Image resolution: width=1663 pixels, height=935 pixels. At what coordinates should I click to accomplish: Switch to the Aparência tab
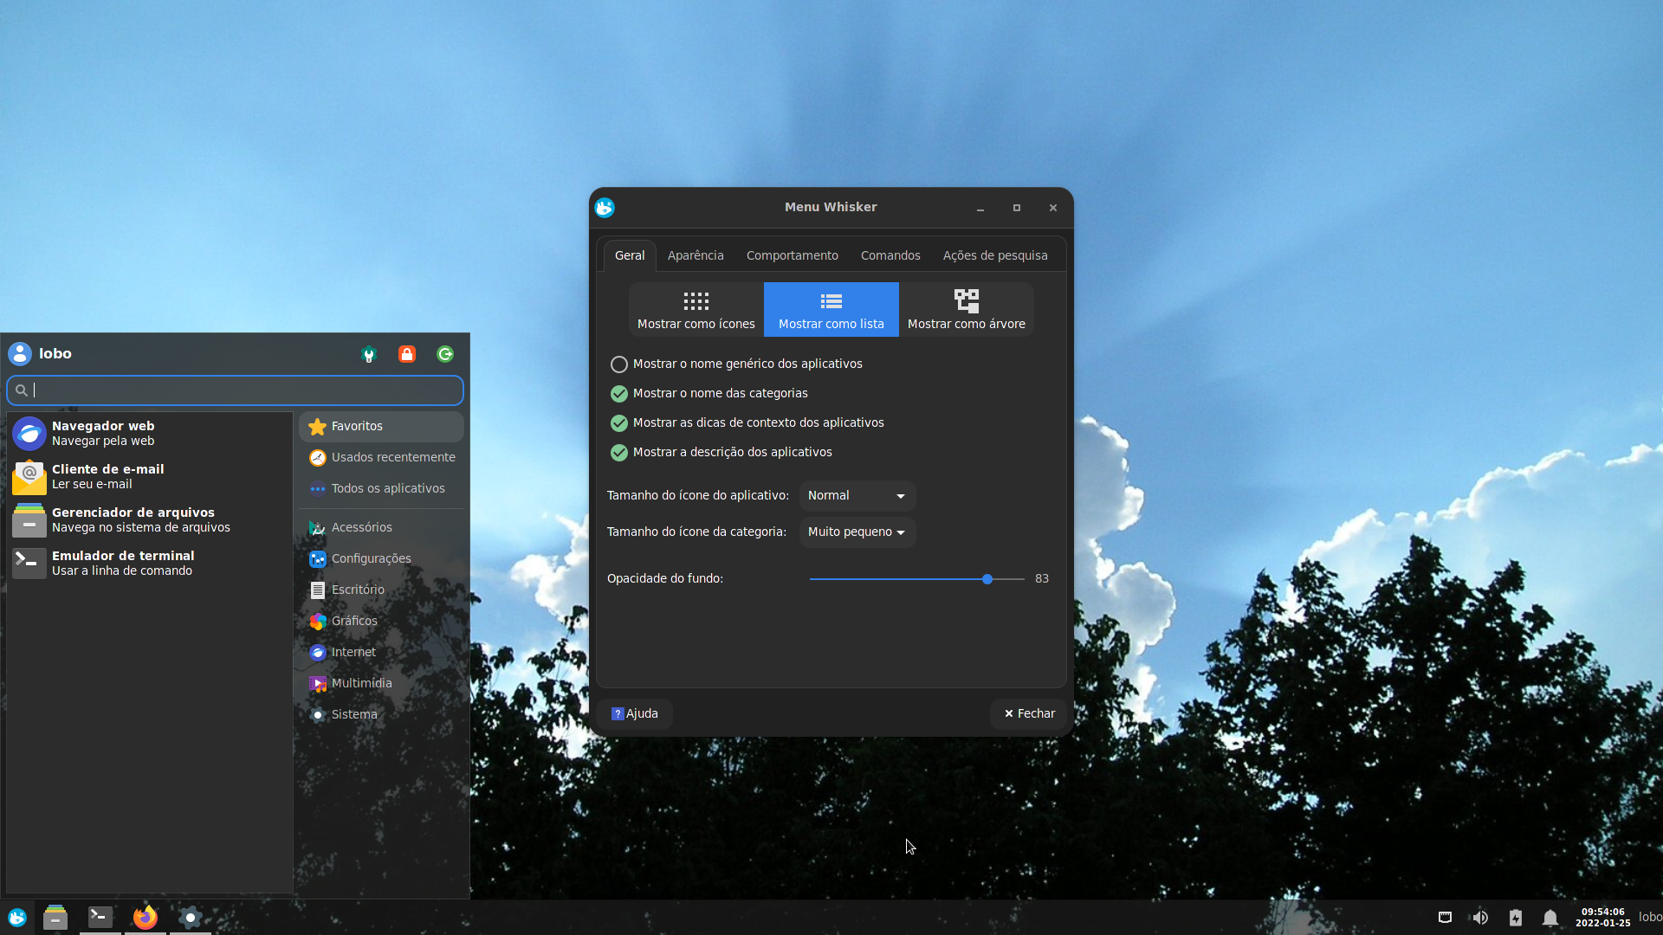(695, 255)
